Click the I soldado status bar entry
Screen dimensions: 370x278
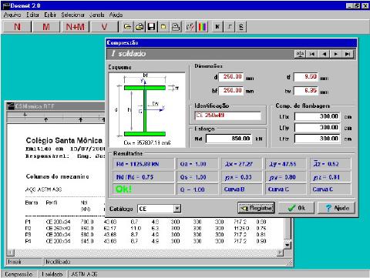pos(52,274)
